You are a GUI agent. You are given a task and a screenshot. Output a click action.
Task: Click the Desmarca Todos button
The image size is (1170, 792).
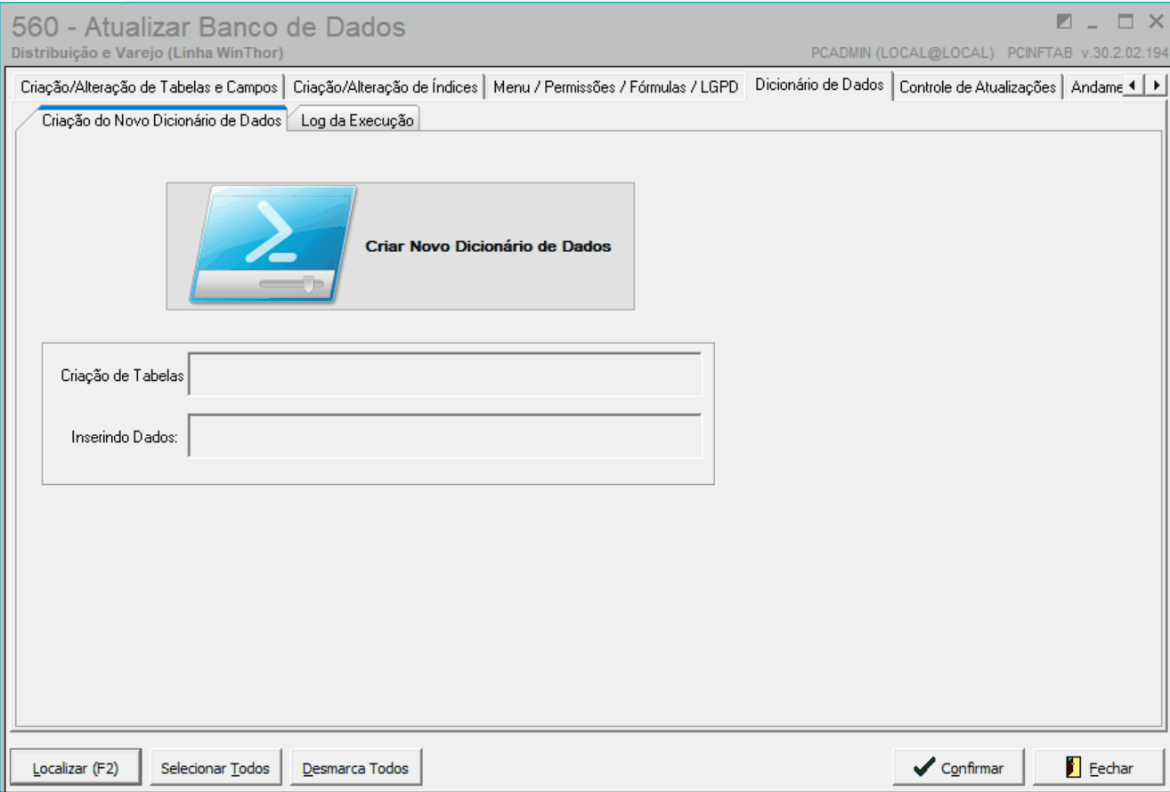[355, 768]
